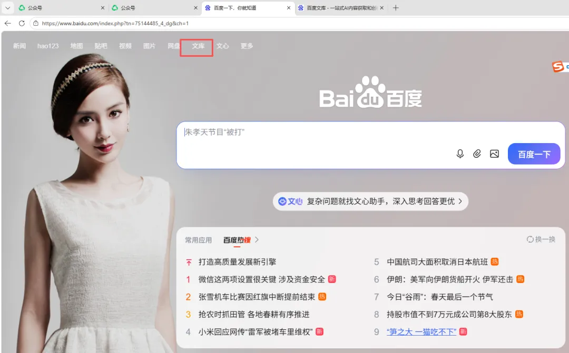569x353 pixels.
Task: Open headline 中国航司大面积取消日本航班
Action: (x=437, y=261)
